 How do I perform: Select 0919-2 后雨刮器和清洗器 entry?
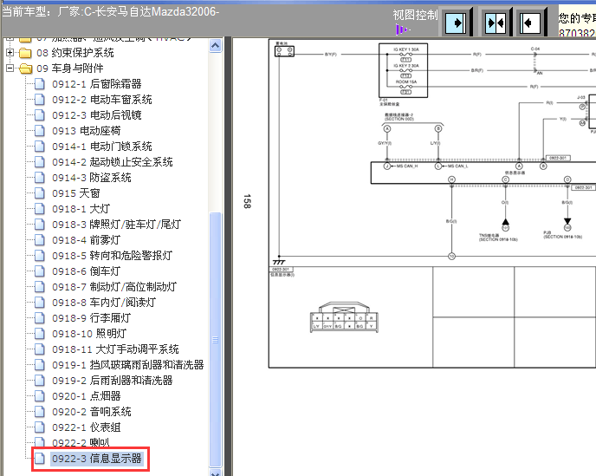(x=112, y=381)
